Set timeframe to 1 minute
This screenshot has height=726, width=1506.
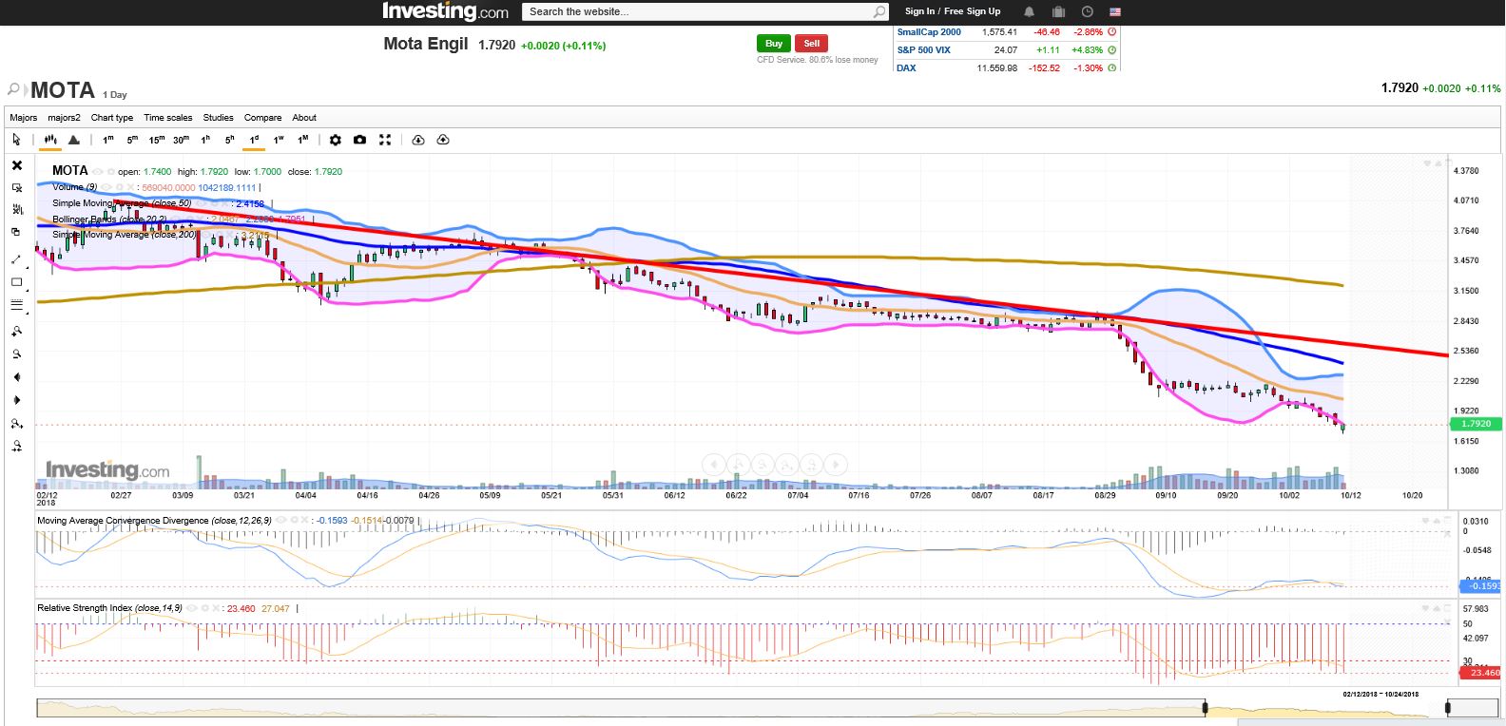click(108, 140)
